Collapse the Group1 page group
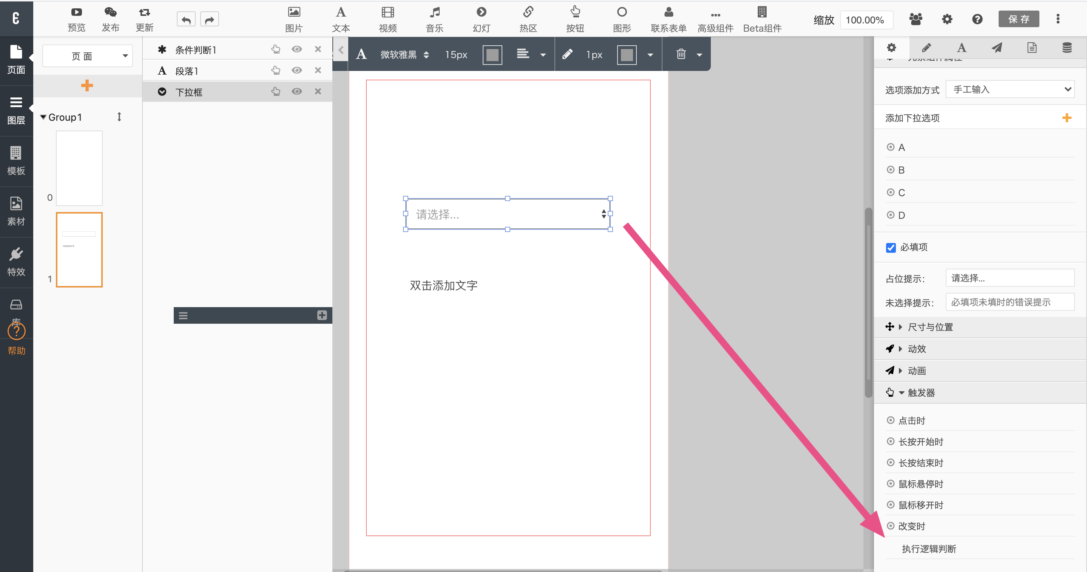 [x=43, y=117]
